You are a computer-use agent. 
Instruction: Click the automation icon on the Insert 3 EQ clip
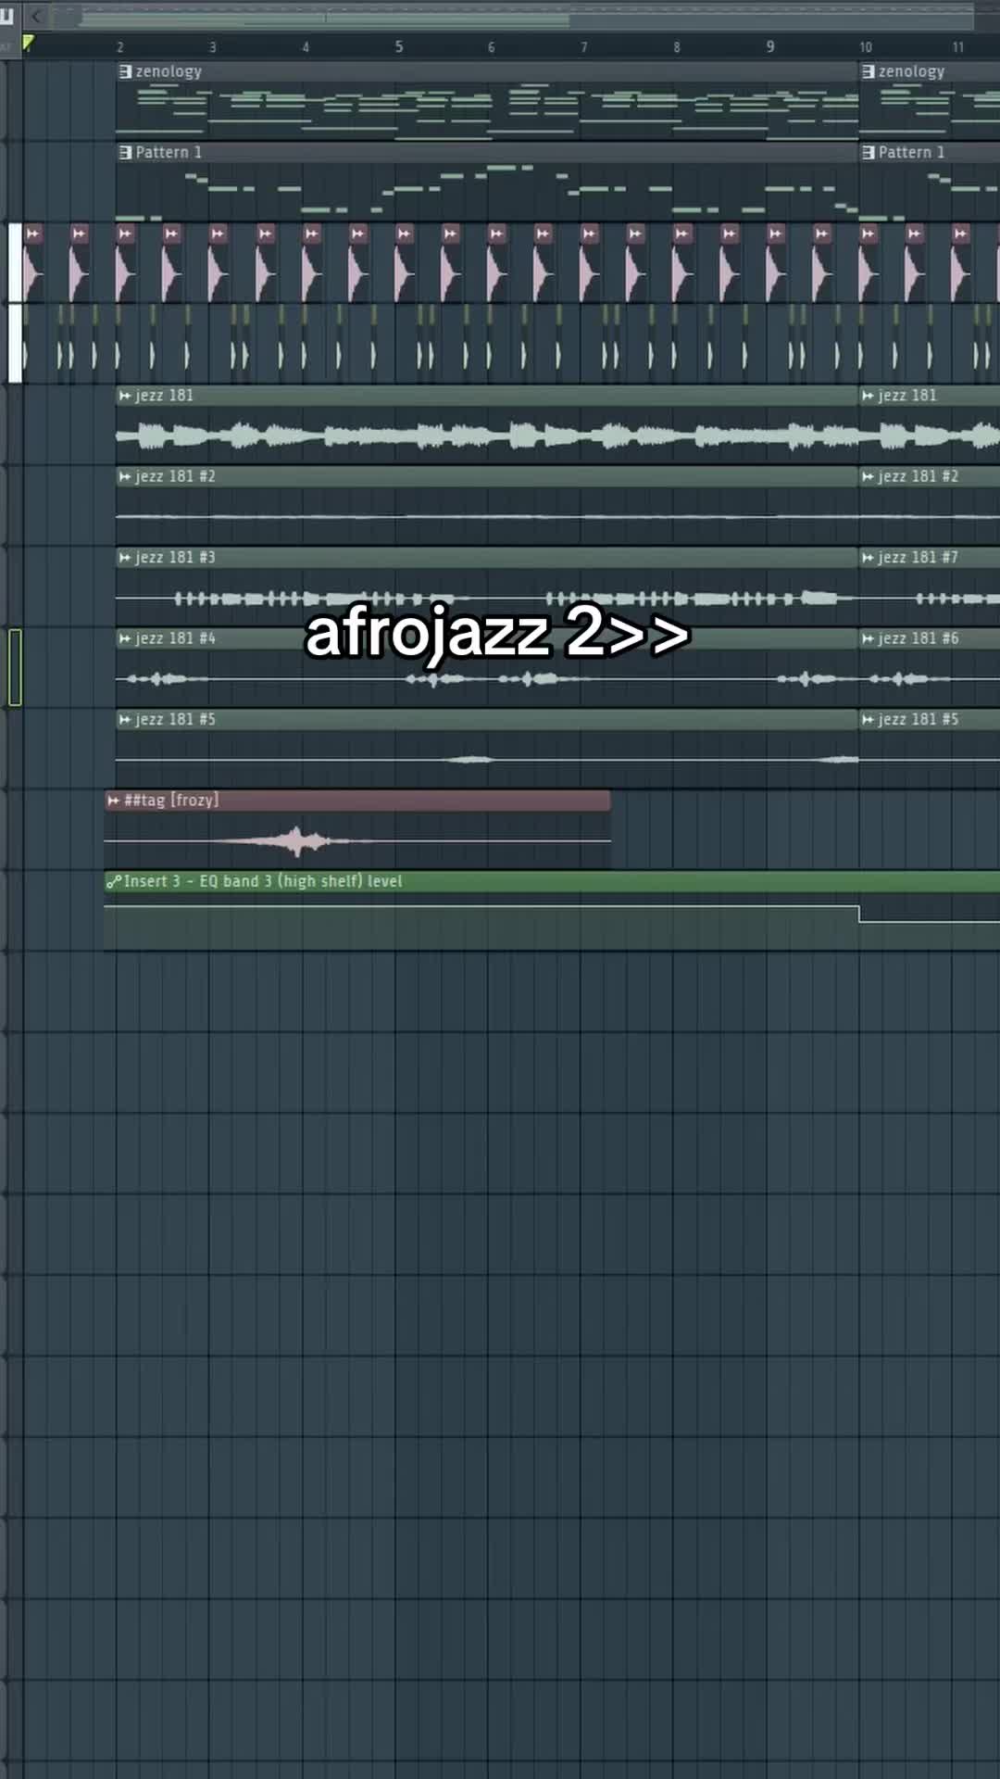[x=113, y=882]
